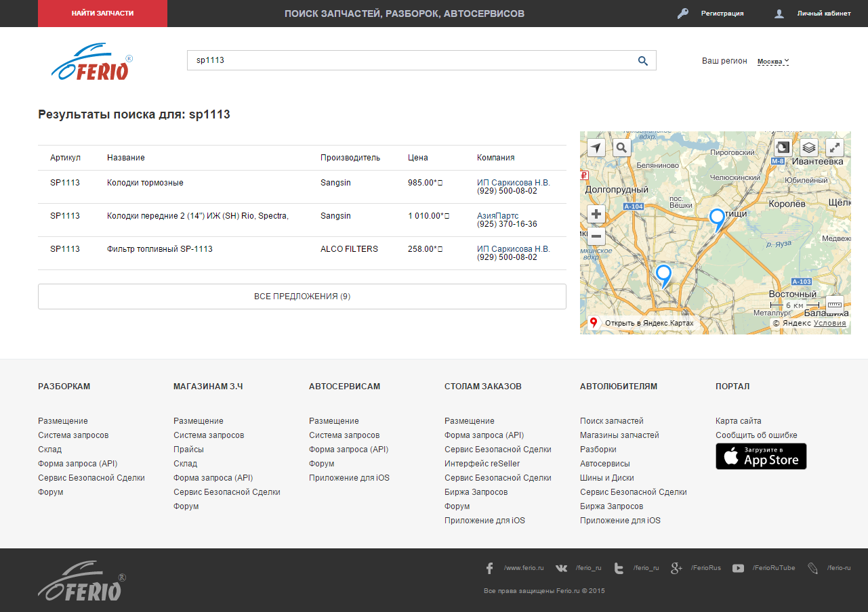Toggle the map traffic button
This screenshot has width=868, height=612.
tap(783, 148)
